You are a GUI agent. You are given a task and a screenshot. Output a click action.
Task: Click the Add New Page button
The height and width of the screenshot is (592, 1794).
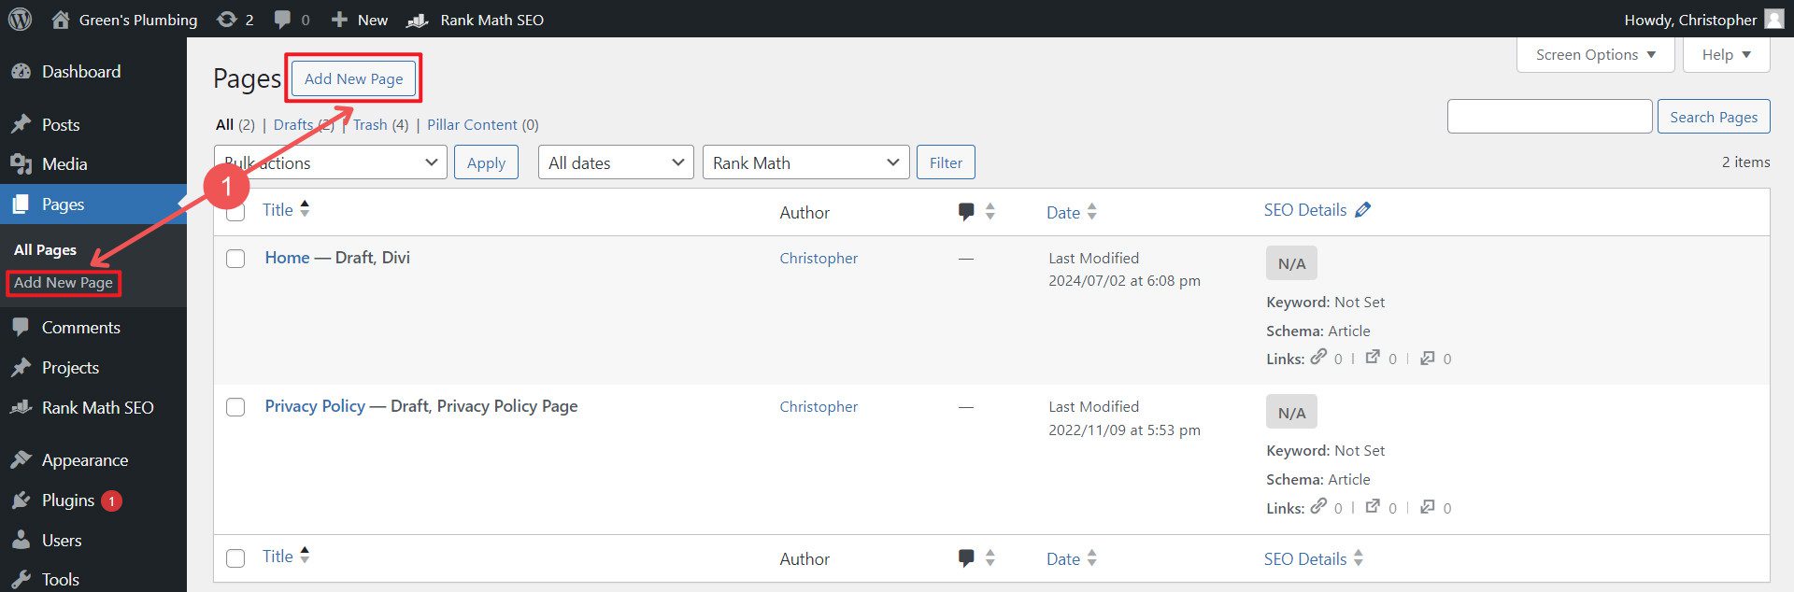(x=353, y=79)
